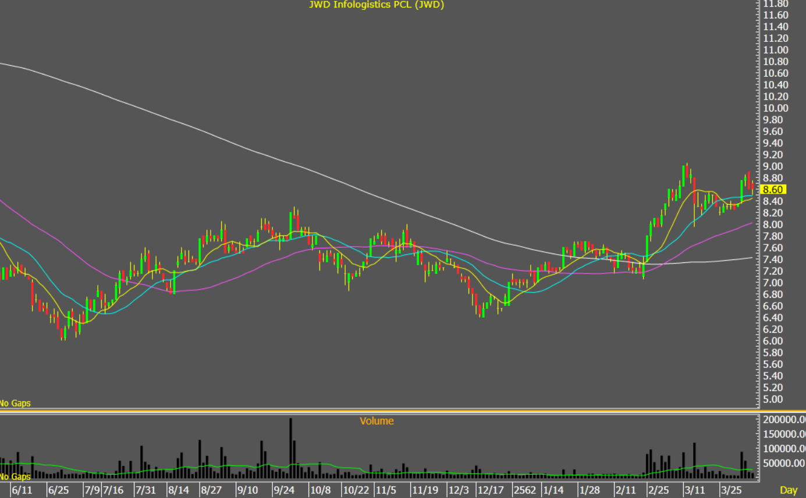Select the 9/10 date label

point(248,490)
